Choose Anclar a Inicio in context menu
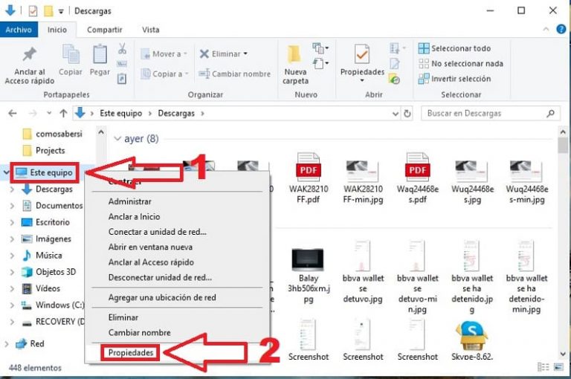Image resolution: width=571 pixels, height=379 pixels. (134, 216)
